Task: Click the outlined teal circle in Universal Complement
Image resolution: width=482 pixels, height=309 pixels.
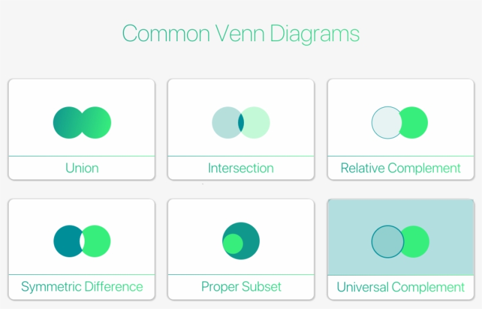Action: click(x=387, y=241)
